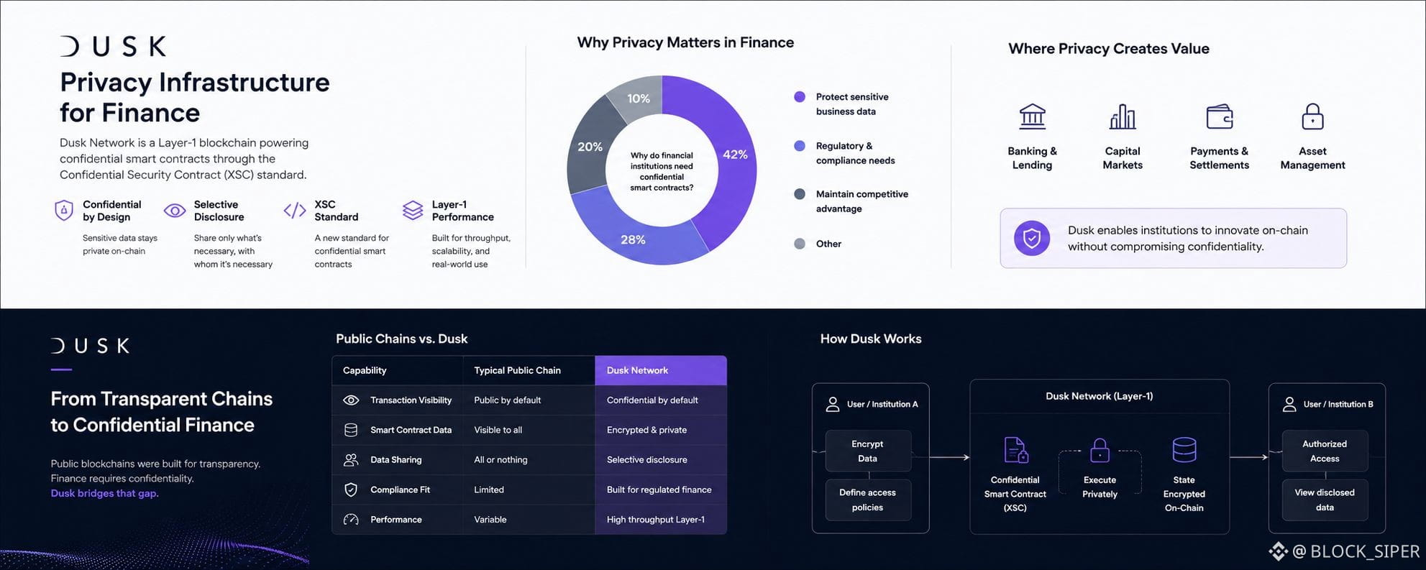Click the 10% donut chart segment
Screen dimensions: 1426x570
(x=637, y=97)
